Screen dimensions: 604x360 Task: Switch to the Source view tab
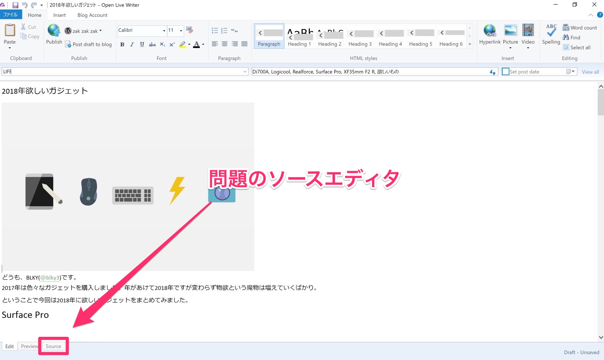point(53,346)
